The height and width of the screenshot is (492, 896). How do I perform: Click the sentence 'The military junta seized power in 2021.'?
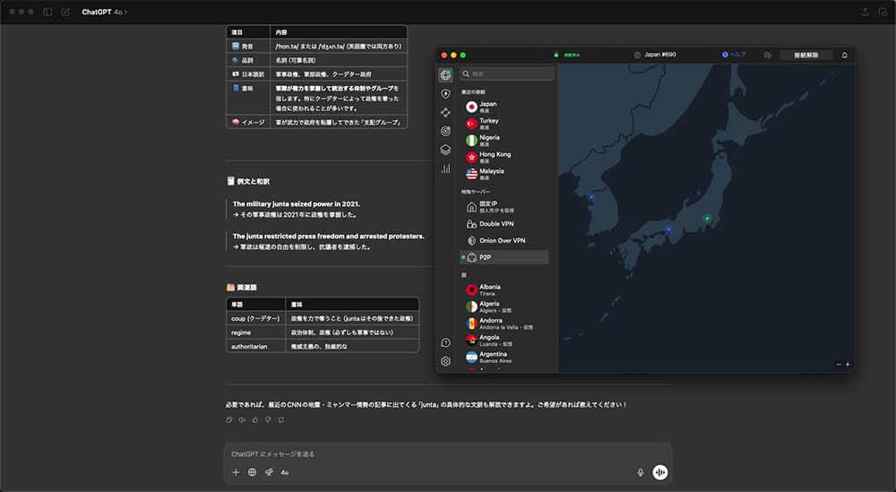[x=296, y=203]
